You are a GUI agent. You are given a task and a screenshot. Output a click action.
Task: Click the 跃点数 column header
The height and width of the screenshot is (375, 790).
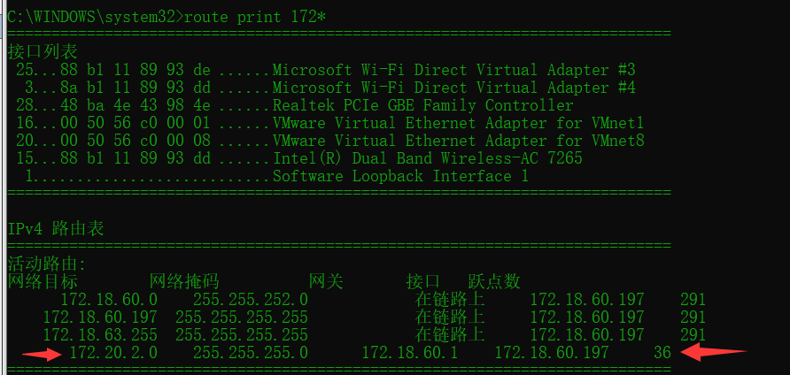click(x=494, y=281)
